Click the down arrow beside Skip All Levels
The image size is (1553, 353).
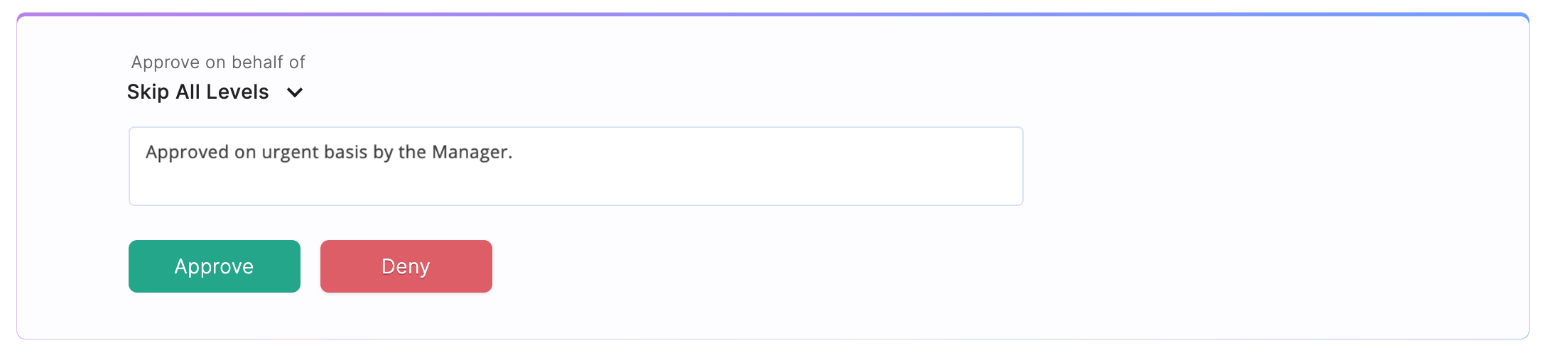click(295, 92)
